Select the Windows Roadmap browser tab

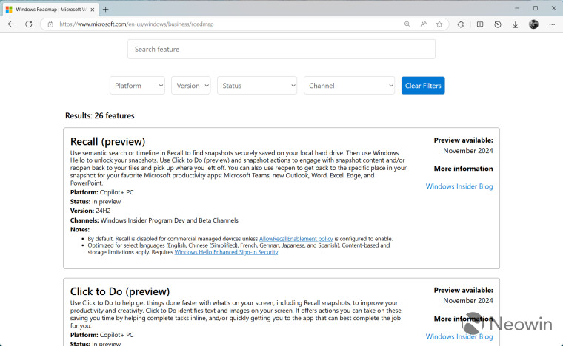48,8
